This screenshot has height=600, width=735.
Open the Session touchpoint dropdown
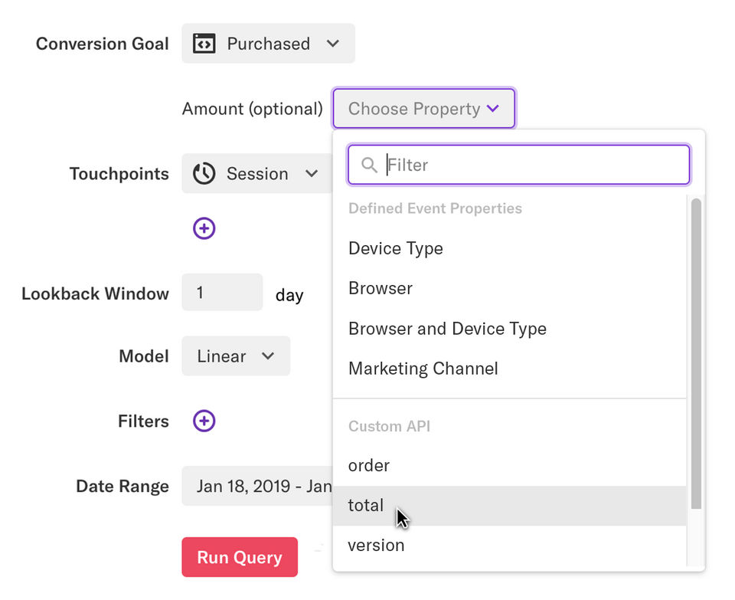click(x=257, y=174)
